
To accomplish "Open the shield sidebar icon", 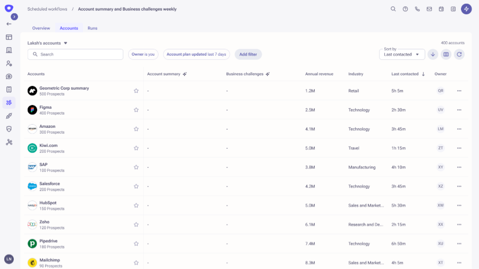I will coord(9,129).
